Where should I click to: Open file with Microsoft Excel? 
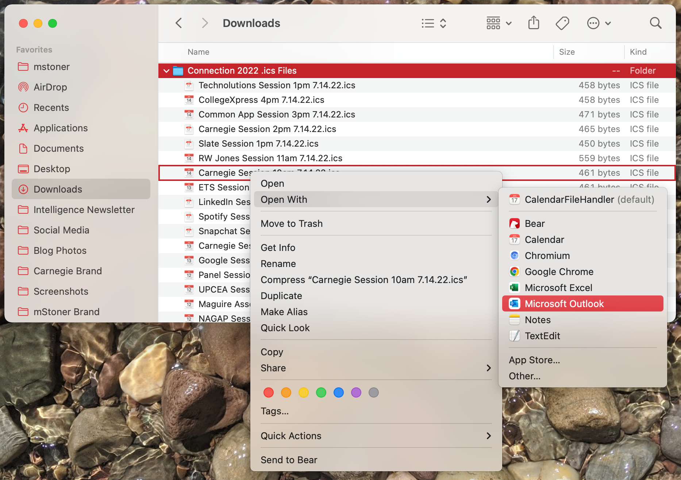coord(582,288)
